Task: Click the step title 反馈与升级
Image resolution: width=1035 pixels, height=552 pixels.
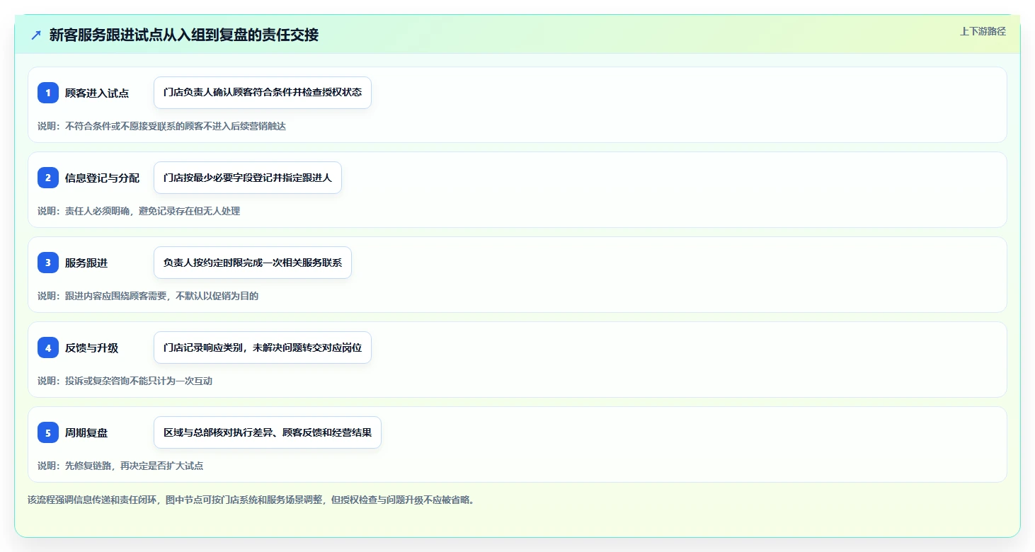Action: 92,347
